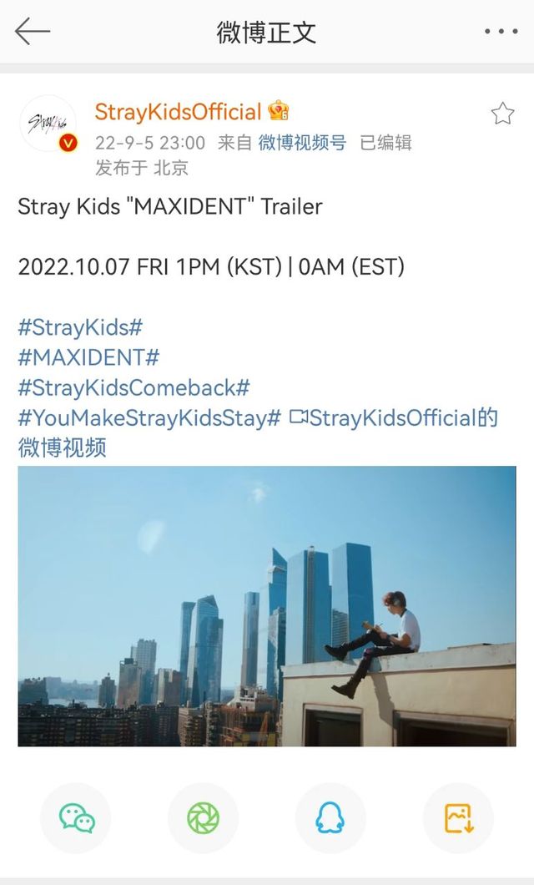
Task: Tap the back arrow icon
Action: coord(33,31)
